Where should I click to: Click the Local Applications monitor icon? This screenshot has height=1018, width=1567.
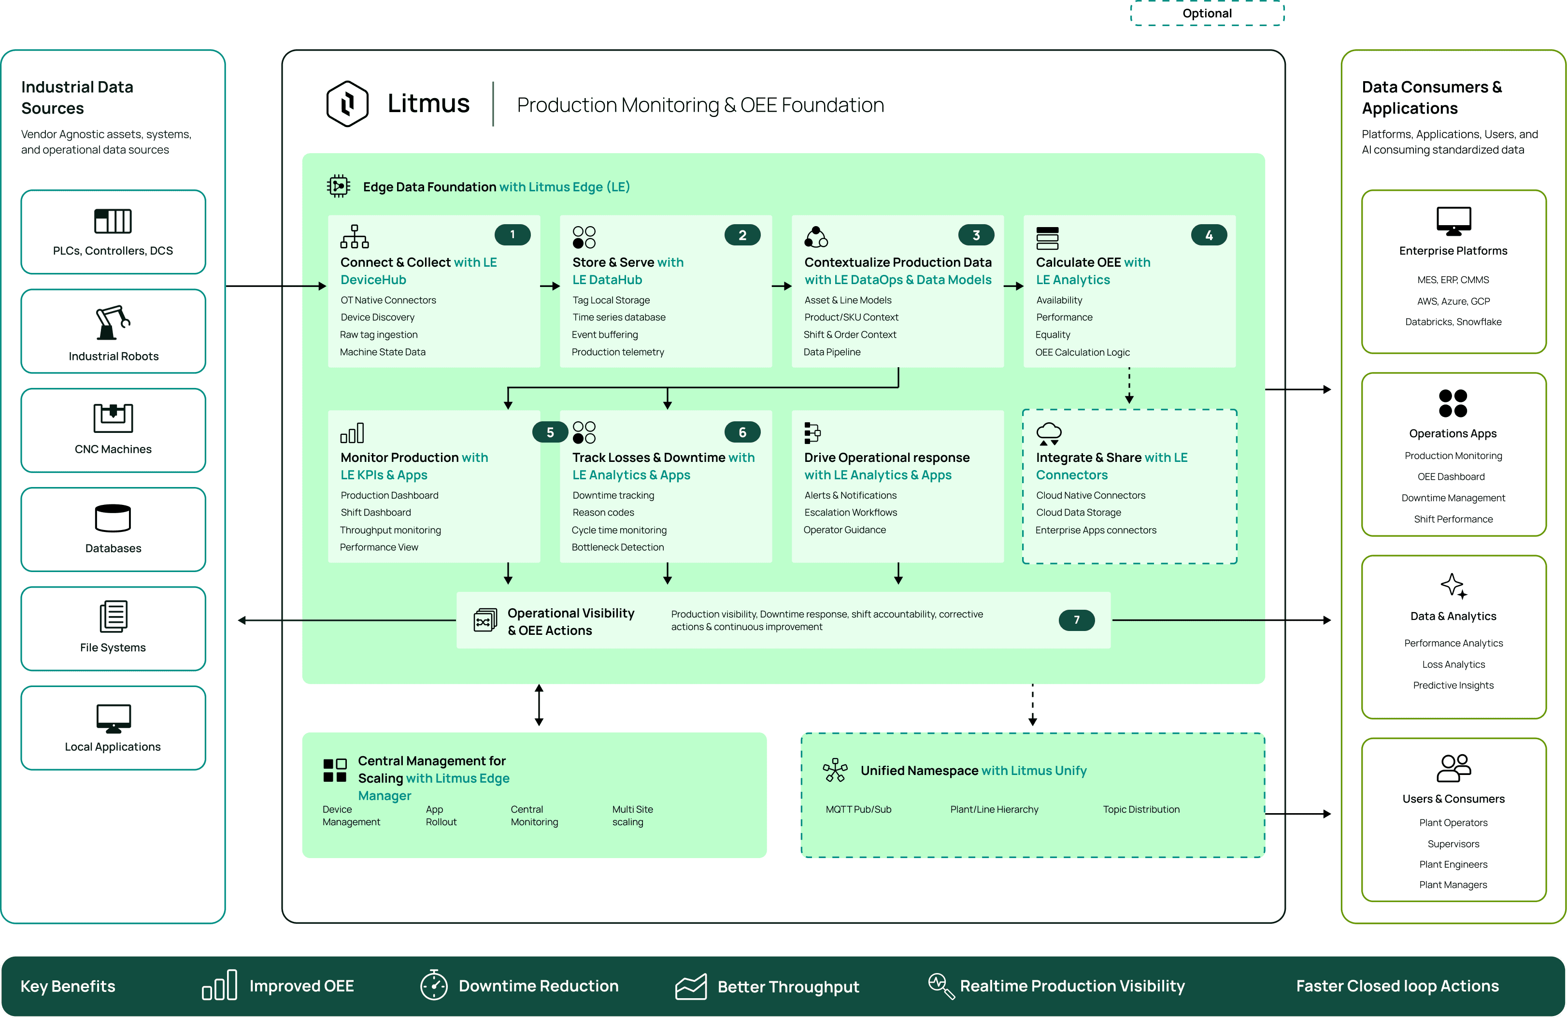pyautogui.click(x=113, y=718)
